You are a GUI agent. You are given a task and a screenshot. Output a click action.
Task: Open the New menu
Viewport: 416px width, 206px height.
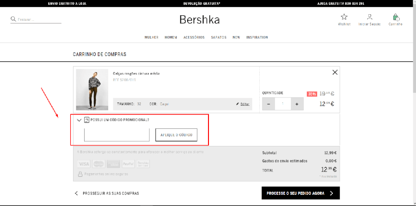[x=236, y=37]
